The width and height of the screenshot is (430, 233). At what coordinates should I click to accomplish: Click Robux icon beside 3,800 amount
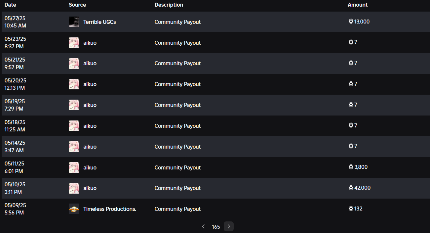tap(351, 167)
